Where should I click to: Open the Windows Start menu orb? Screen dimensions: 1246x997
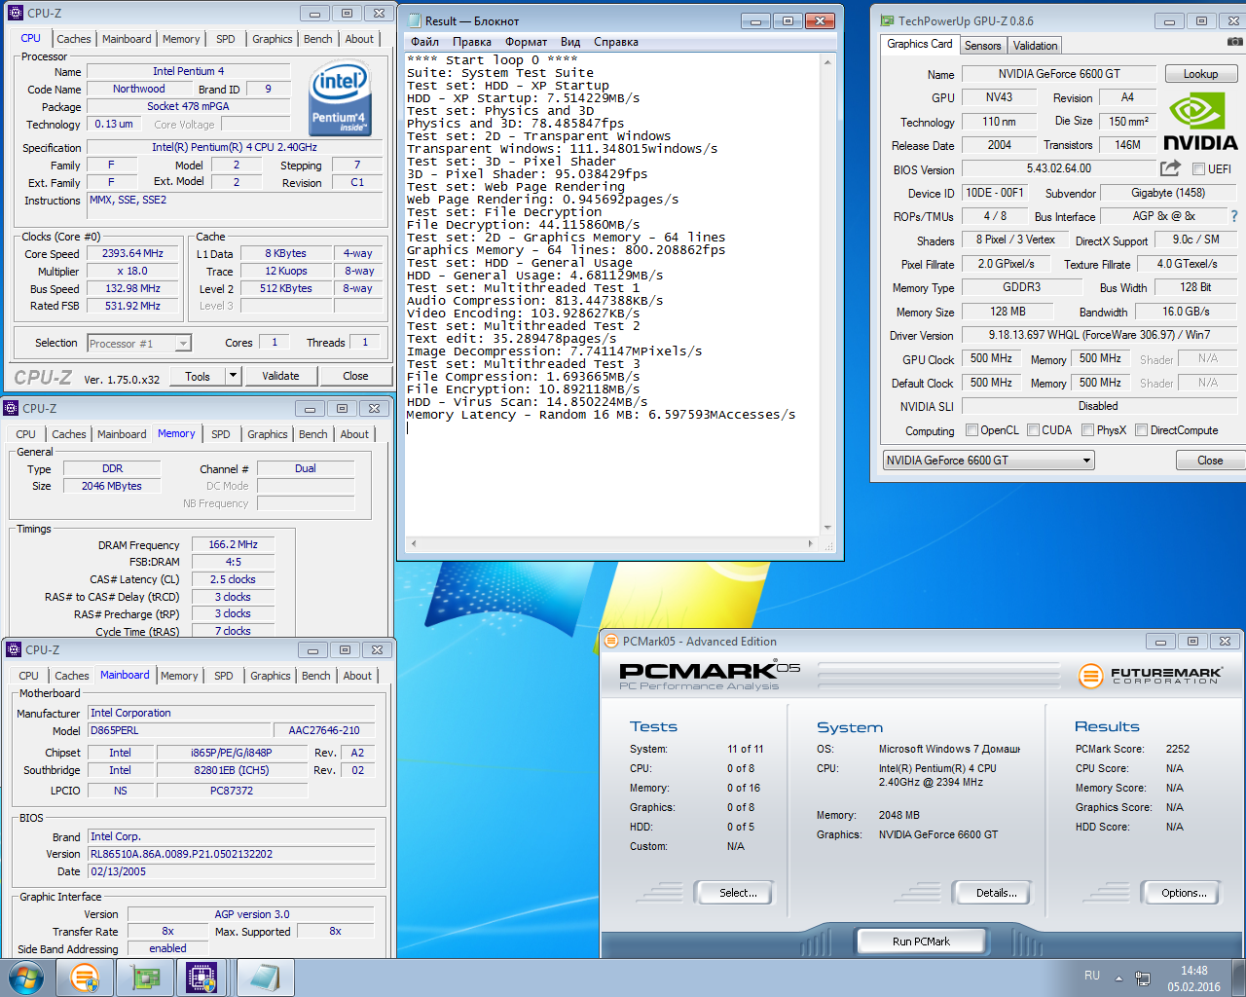(25, 978)
